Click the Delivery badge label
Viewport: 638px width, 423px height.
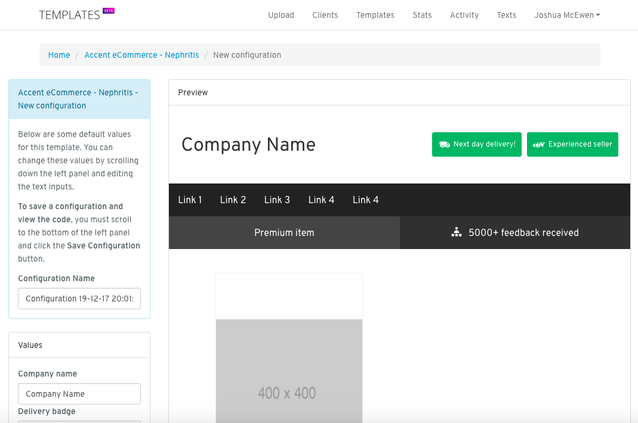point(47,411)
